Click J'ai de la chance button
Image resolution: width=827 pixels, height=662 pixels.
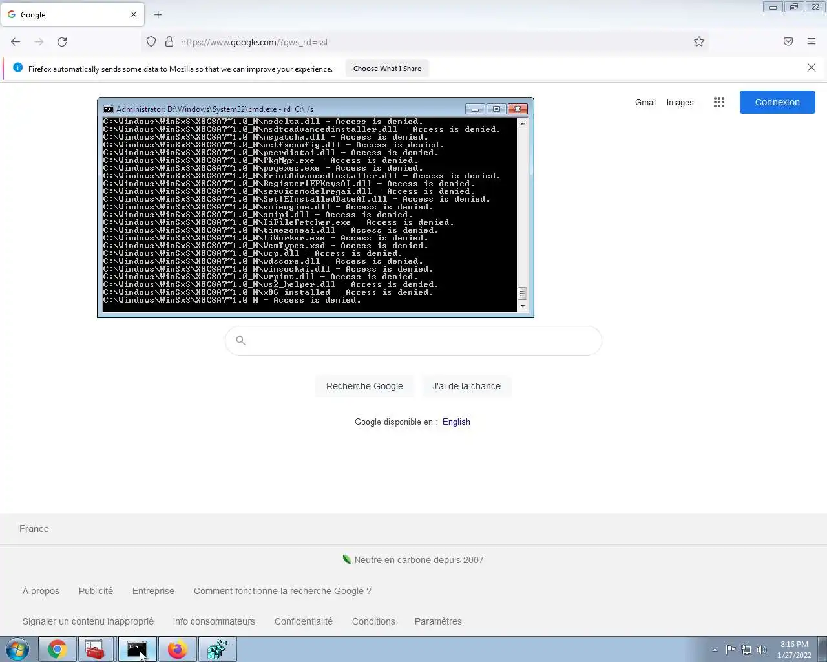click(466, 386)
